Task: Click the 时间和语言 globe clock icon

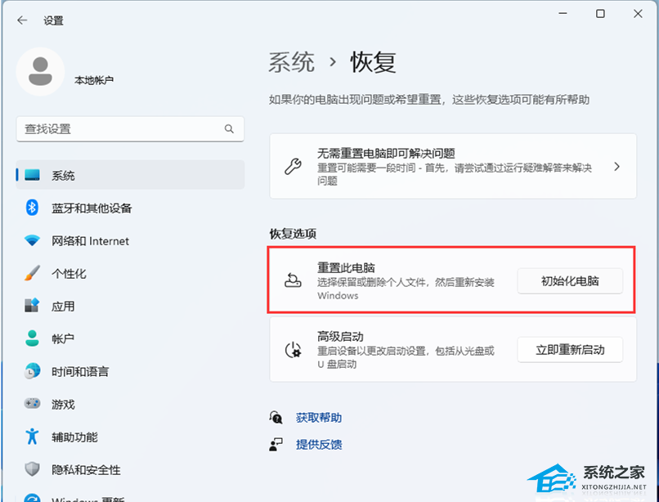Action: [33, 371]
